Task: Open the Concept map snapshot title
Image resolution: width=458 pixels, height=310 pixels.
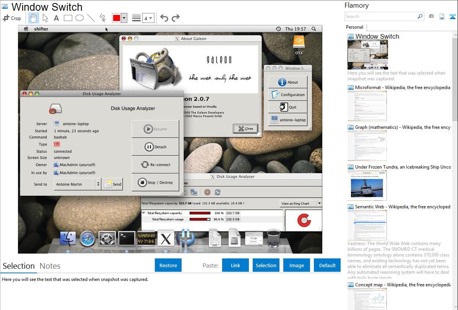Action: (403, 284)
